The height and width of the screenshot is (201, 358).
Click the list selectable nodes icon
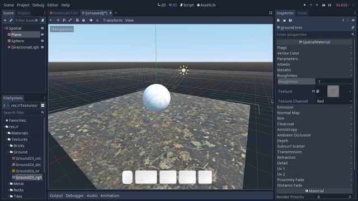click(x=77, y=20)
